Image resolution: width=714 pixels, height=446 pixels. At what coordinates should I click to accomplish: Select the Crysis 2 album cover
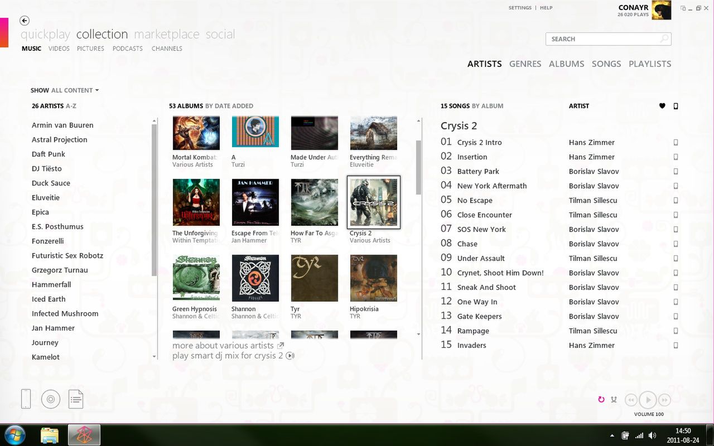[374, 202]
